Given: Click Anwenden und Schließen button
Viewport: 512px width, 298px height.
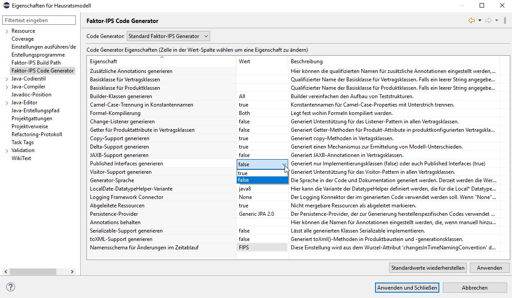Looking at the screenshot, I should coord(407,287).
